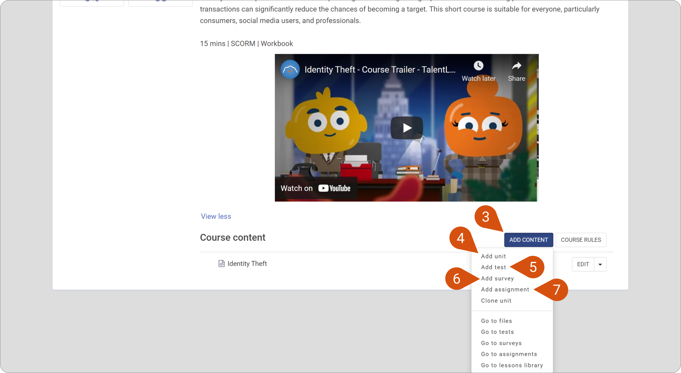Click the Watch later clock icon
The width and height of the screenshot is (681, 373).
pyautogui.click(x=478, y=66)
